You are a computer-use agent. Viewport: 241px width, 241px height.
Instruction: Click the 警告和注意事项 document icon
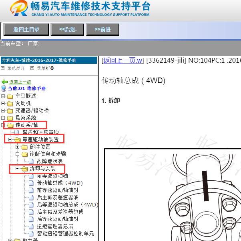point(17,132)
